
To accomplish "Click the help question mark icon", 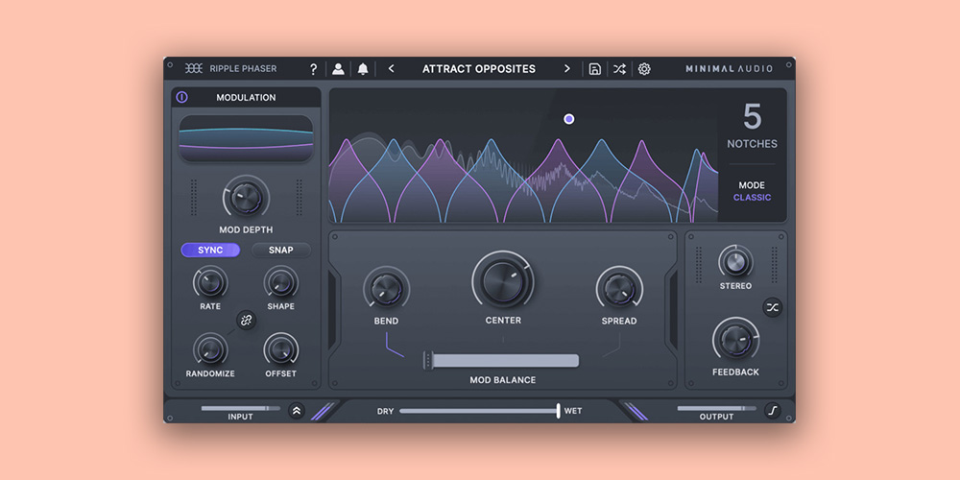I will pos(313,69).
